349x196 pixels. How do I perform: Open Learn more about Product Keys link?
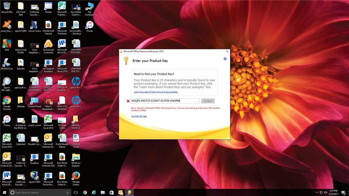coord(155,92)
